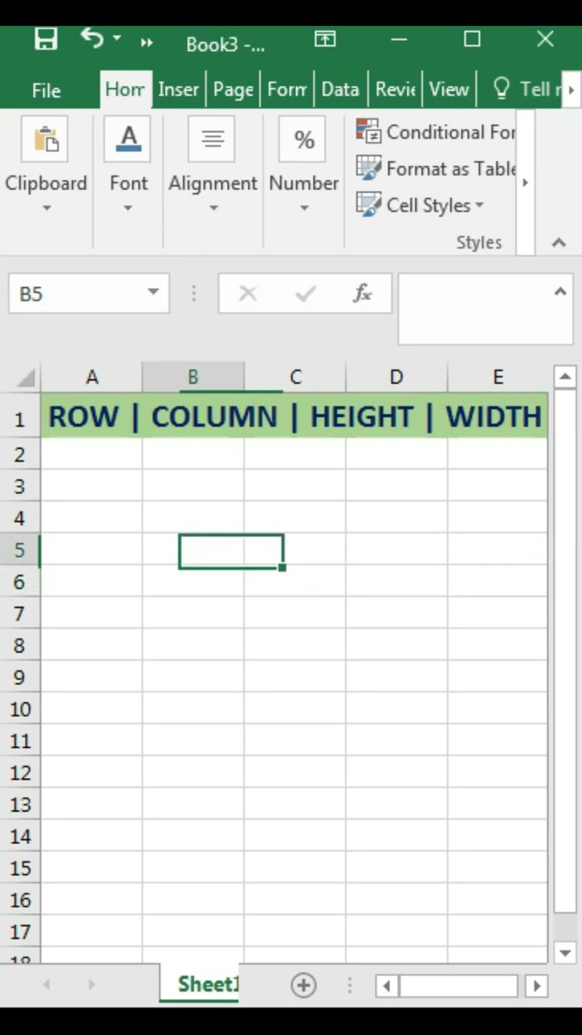582x1035 pixels.
Task: Click the Ribbon Display Options icon
Action: (x=325, y=40)
